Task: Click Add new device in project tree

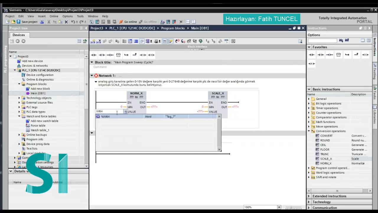Action: click(32, 61)
